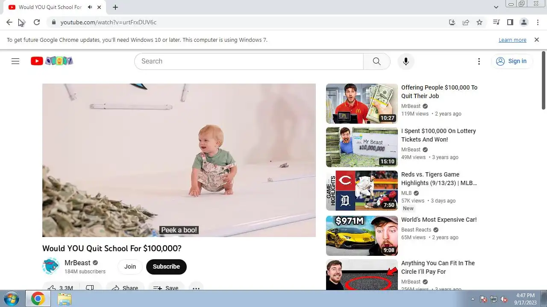Open the Windows Start button
This screenshot has height=307, width=547.
(x=11, y=298)
